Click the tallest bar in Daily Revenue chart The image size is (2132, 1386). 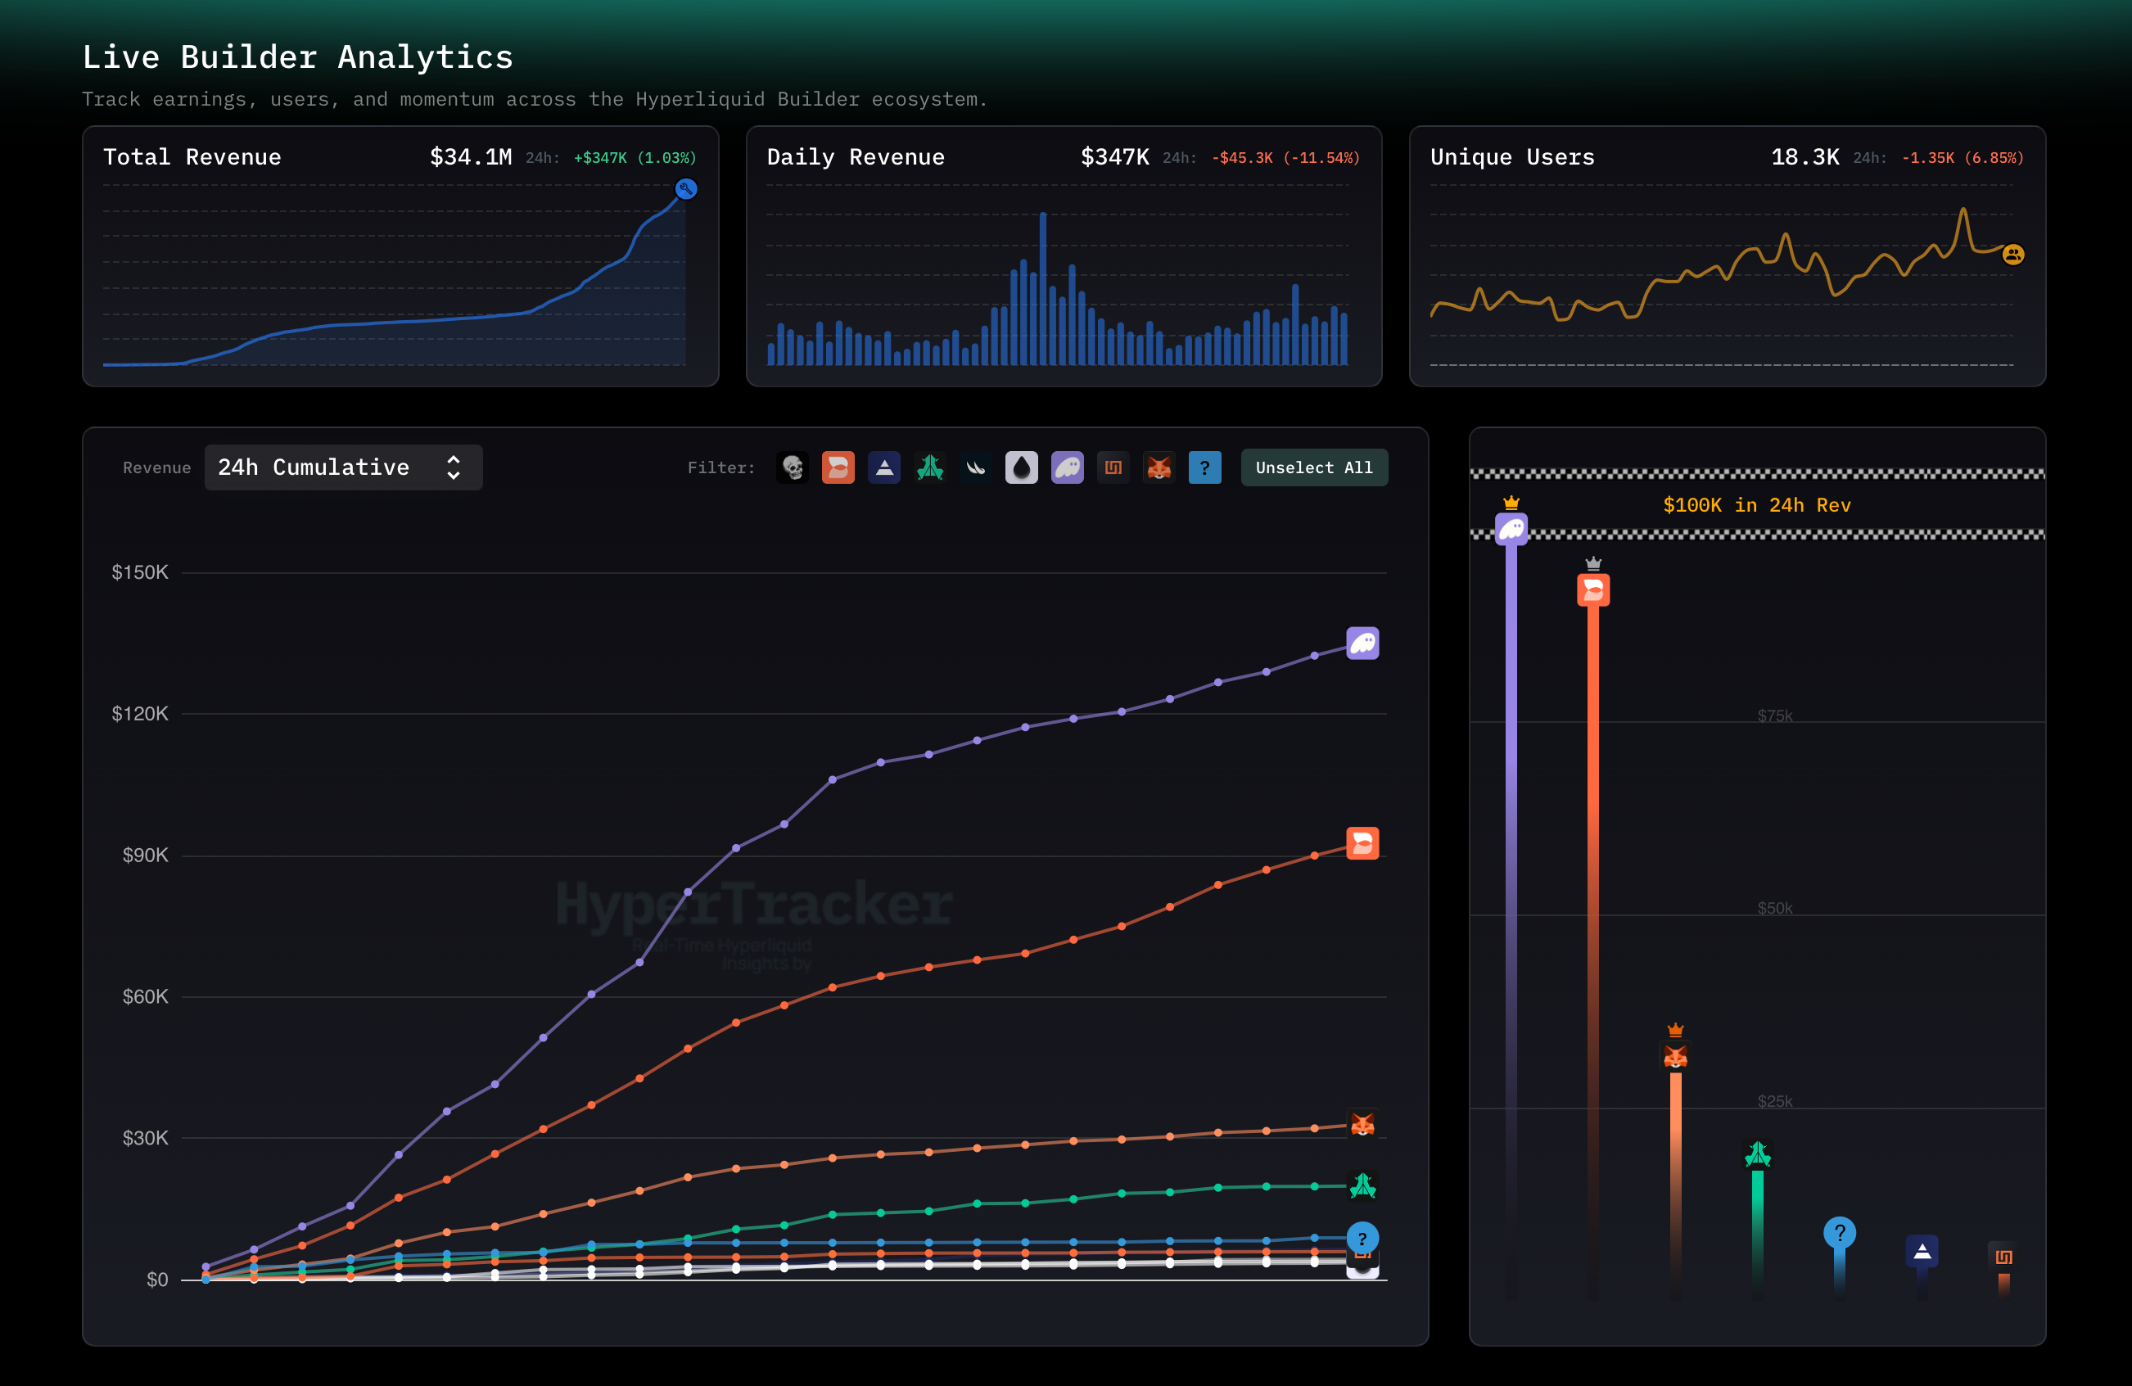click(1043, 287)
